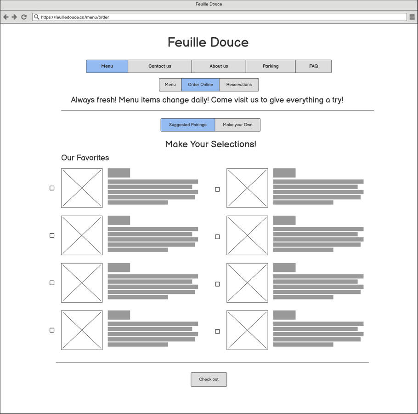Check the top item in the right column
Viewport: 418px width, 414px height.
[217, 189]
